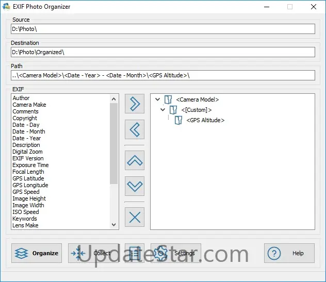This screenshot has height=282, width=326.
Task: Focus the Destination folder field
Action: point(162,52)
